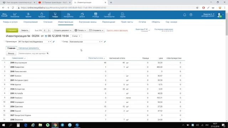Switch to the YouTube browser tab
Screen dimensions: 228x128
click(x=54, y=2)
